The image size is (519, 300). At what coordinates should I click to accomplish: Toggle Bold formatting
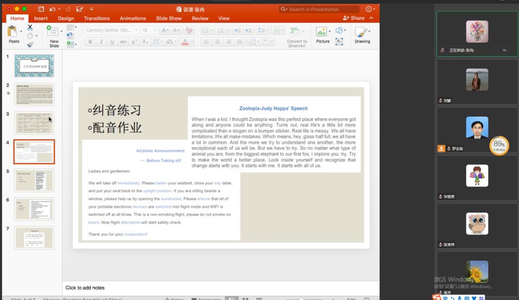pos(90,42)
